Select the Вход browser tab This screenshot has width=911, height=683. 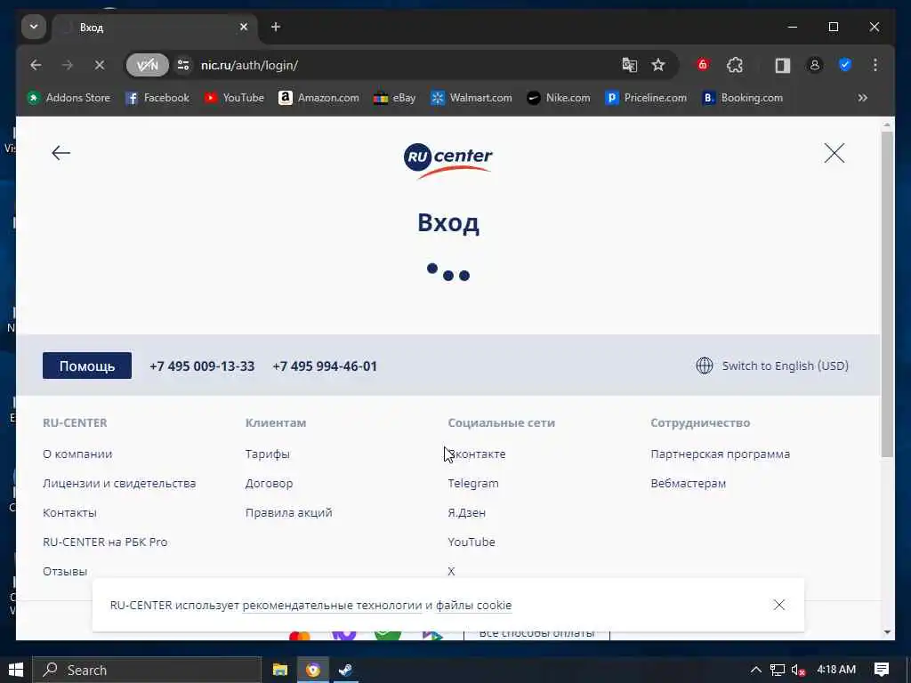point(154,28)
